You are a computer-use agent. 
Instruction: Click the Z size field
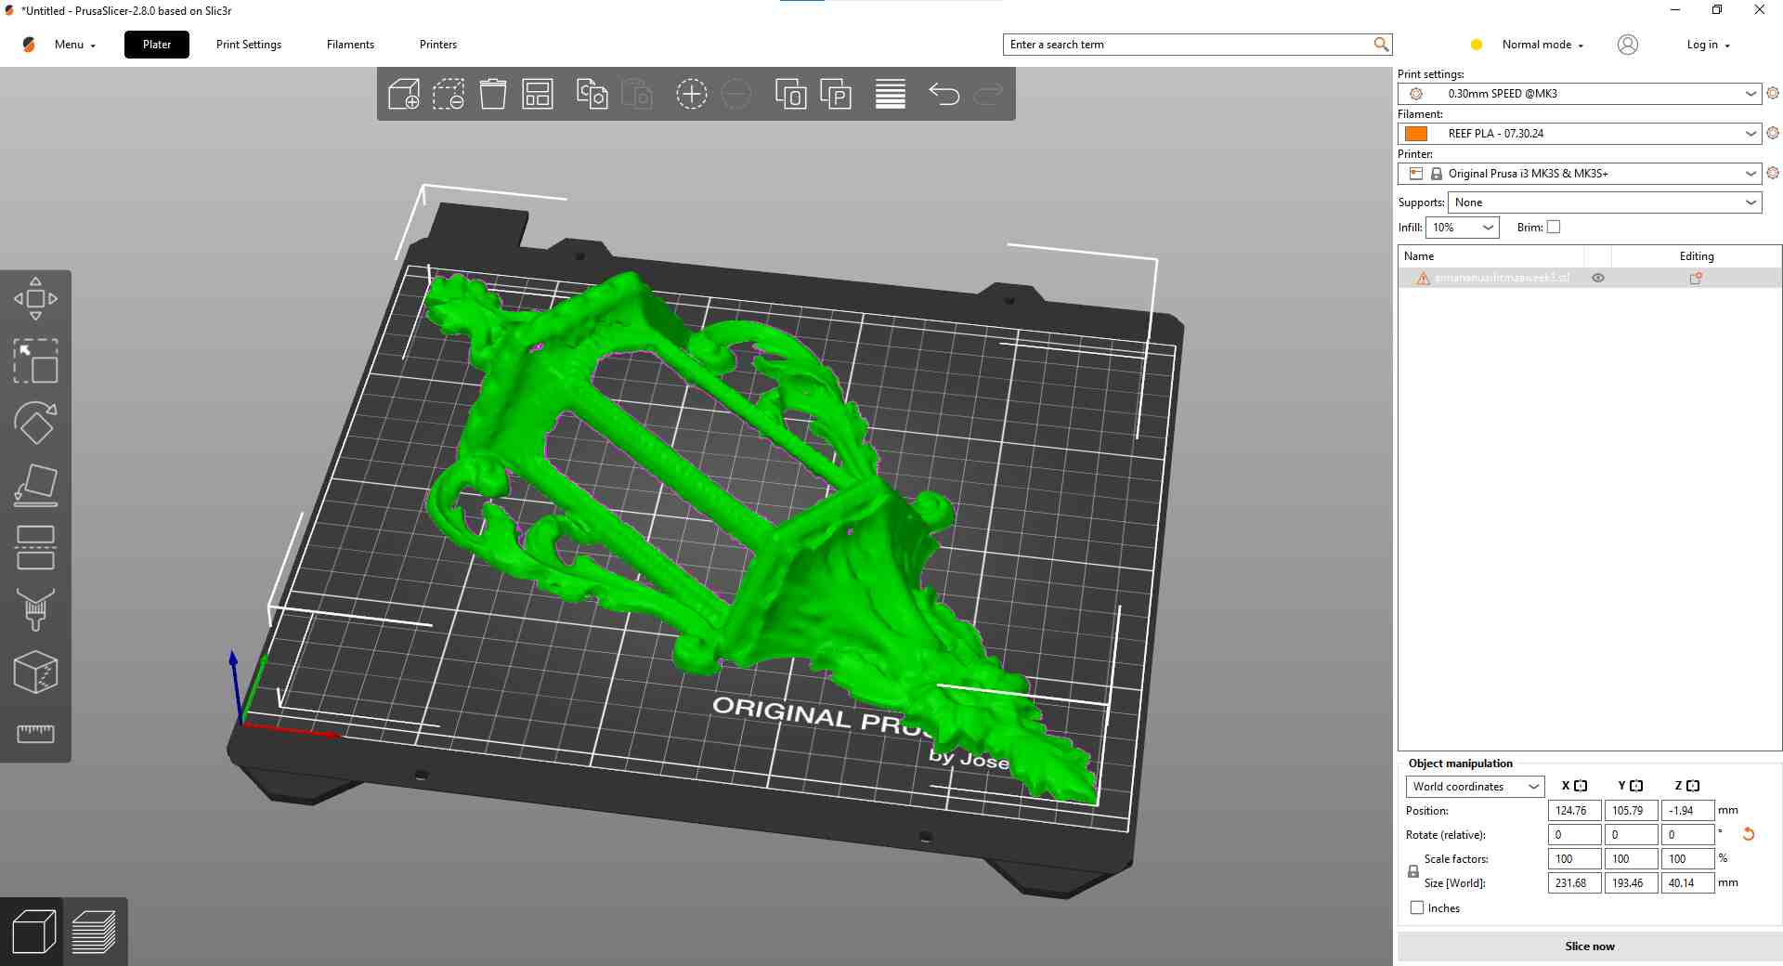[x=1687, y=882]
